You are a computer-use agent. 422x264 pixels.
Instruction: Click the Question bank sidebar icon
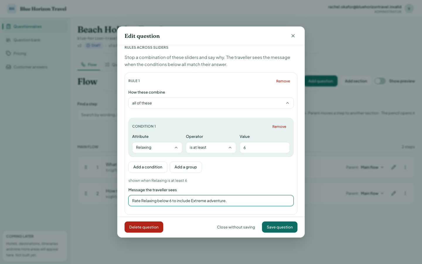coord(8,40)
